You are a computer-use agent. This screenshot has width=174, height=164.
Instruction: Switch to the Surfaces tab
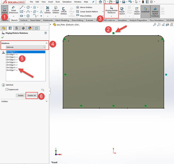coord(24,20)
